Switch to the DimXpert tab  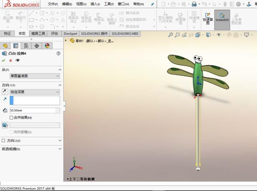point(70,34)
